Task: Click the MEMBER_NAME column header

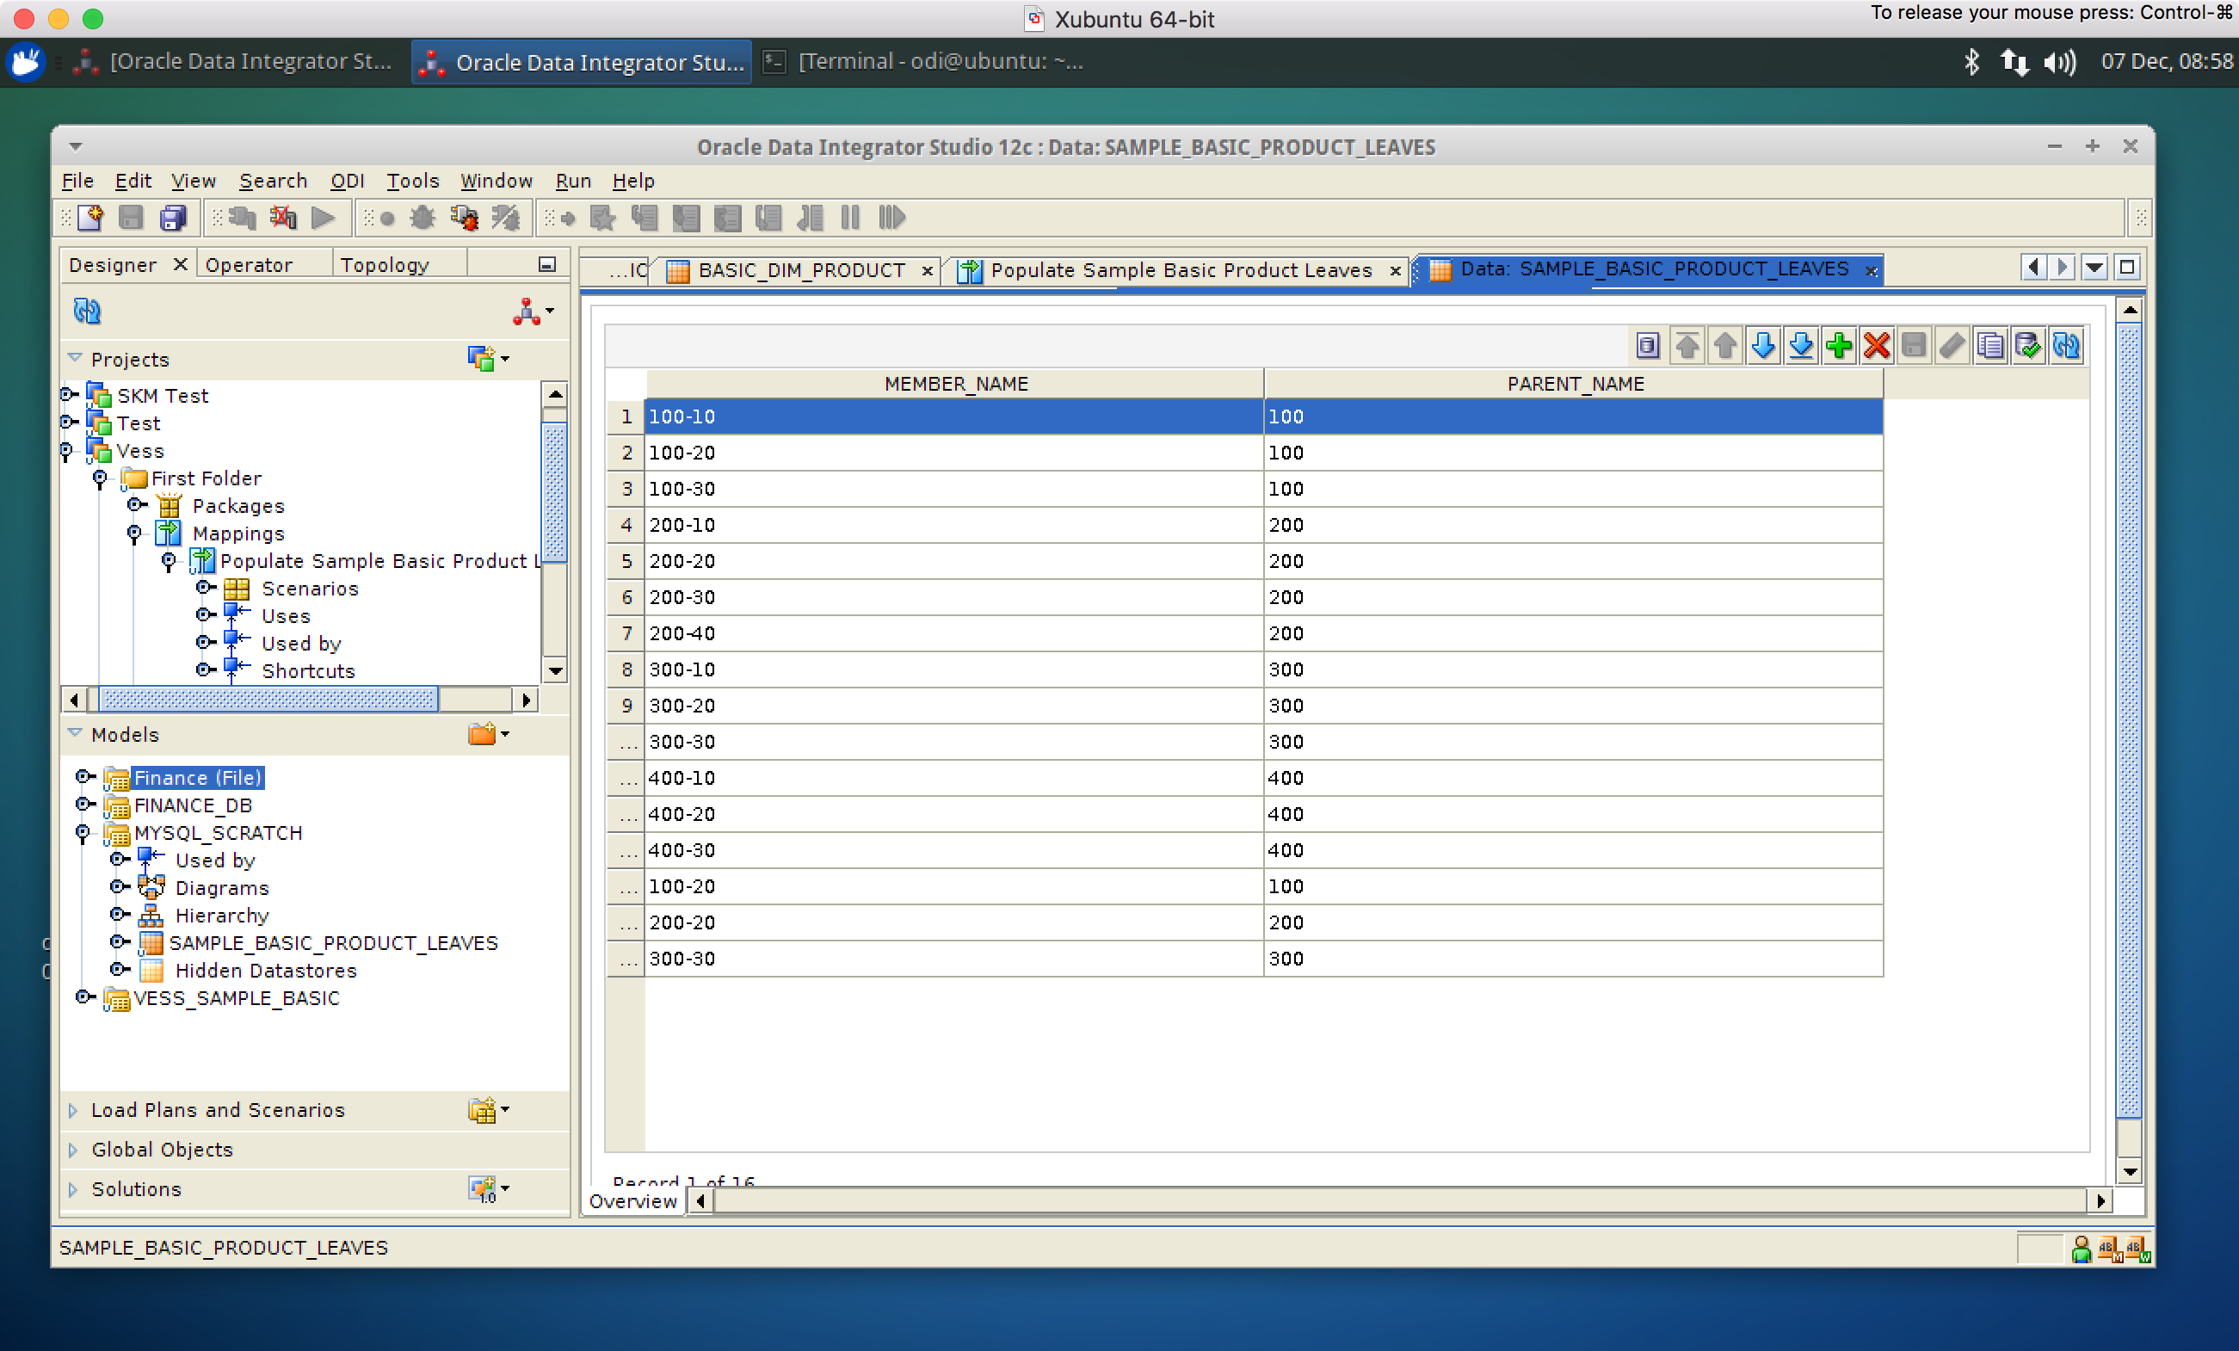Action: [x=955, y=385]
